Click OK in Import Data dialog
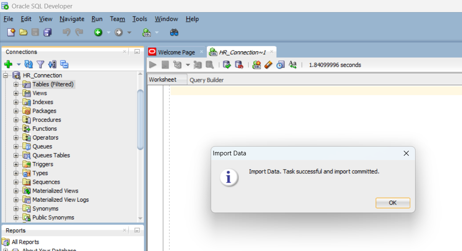The image size is (462, 251). pyautogui.click(x=393, y=203)
